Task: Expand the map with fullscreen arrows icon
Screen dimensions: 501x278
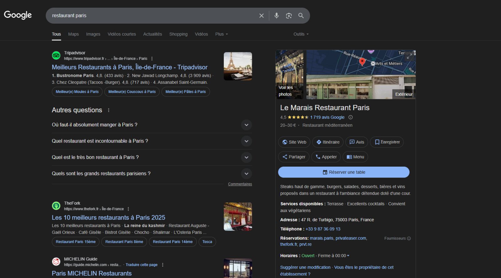Action: (409, 56)
